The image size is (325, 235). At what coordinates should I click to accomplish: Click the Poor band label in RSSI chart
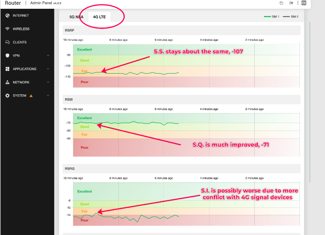coord(85,147)
